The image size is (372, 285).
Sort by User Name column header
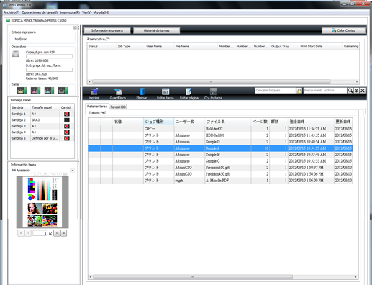pyautogui.click(x=160, y=47)
